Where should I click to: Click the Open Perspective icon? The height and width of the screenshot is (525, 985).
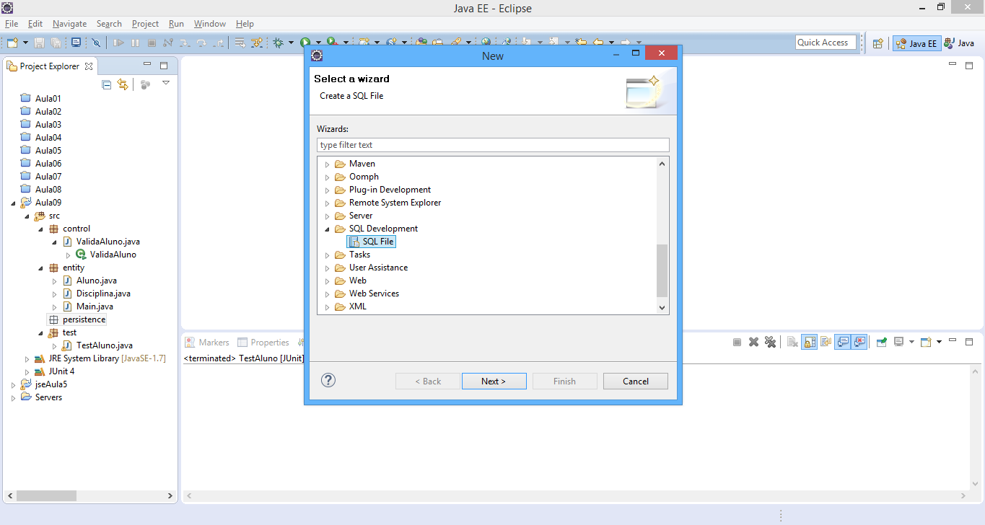click(877, 43)
